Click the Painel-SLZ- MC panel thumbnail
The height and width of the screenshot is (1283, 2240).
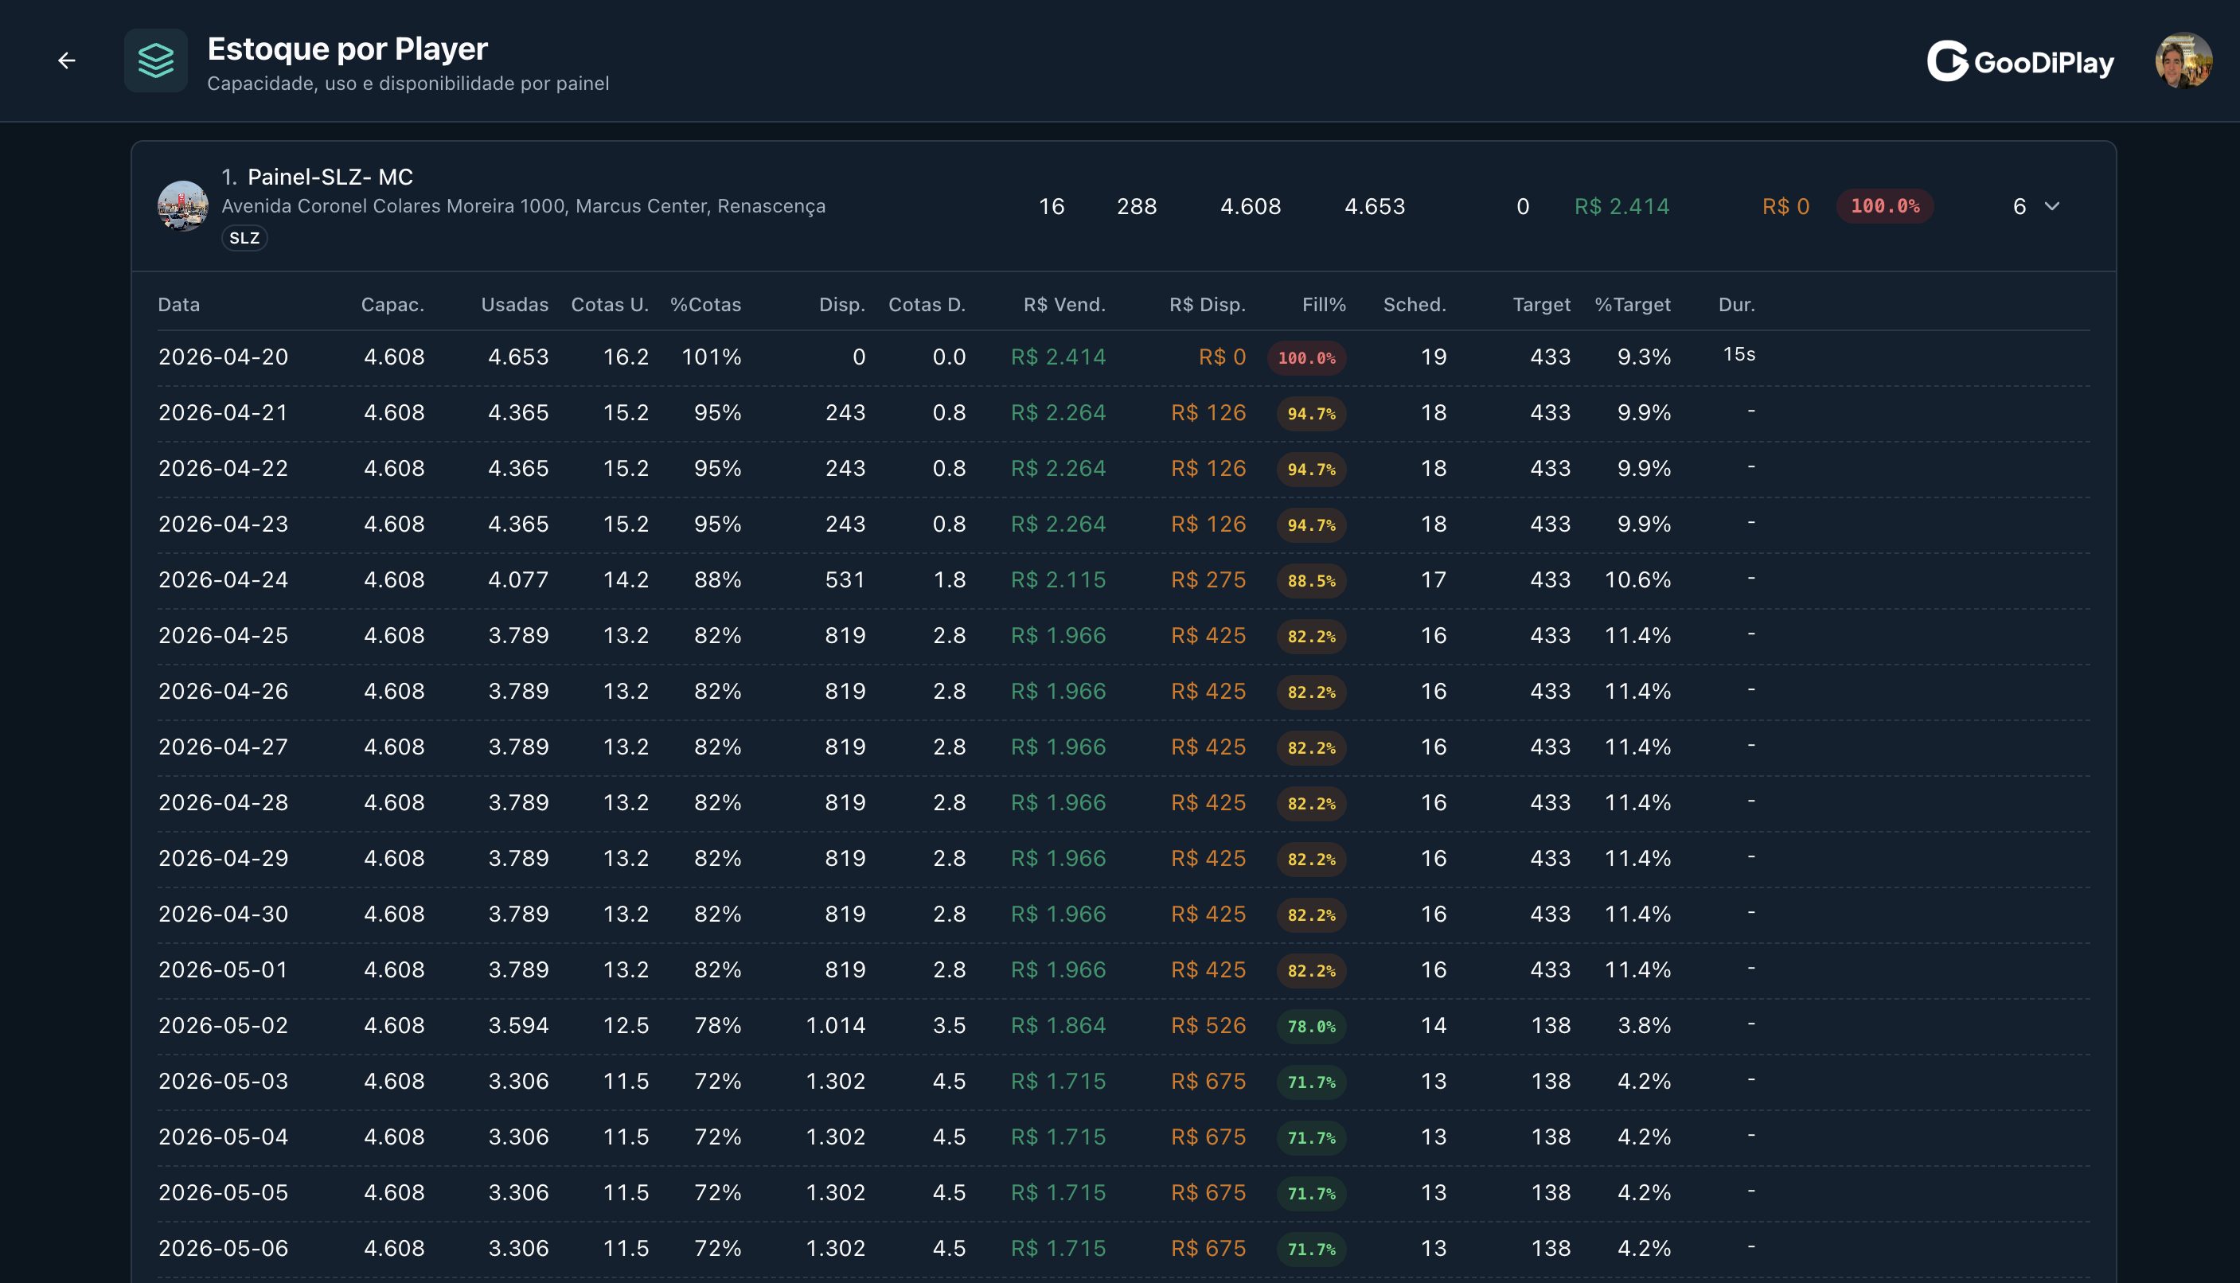click(x=183, y=206)
